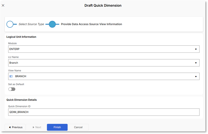Image resolution: width=208 pixels, height=134 pixels.
Task: Select Provide Data Access Source View Information step
Action: pos(91,24)
